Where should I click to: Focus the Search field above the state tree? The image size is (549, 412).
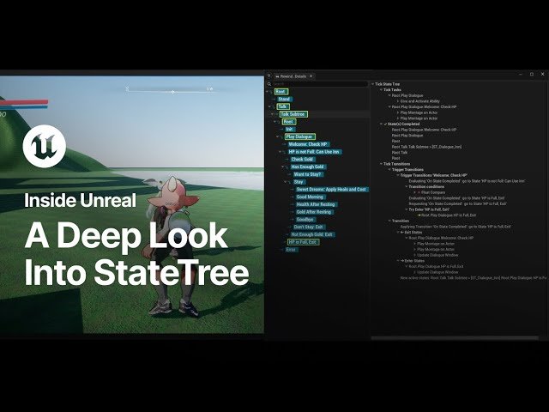coord(319,84)
